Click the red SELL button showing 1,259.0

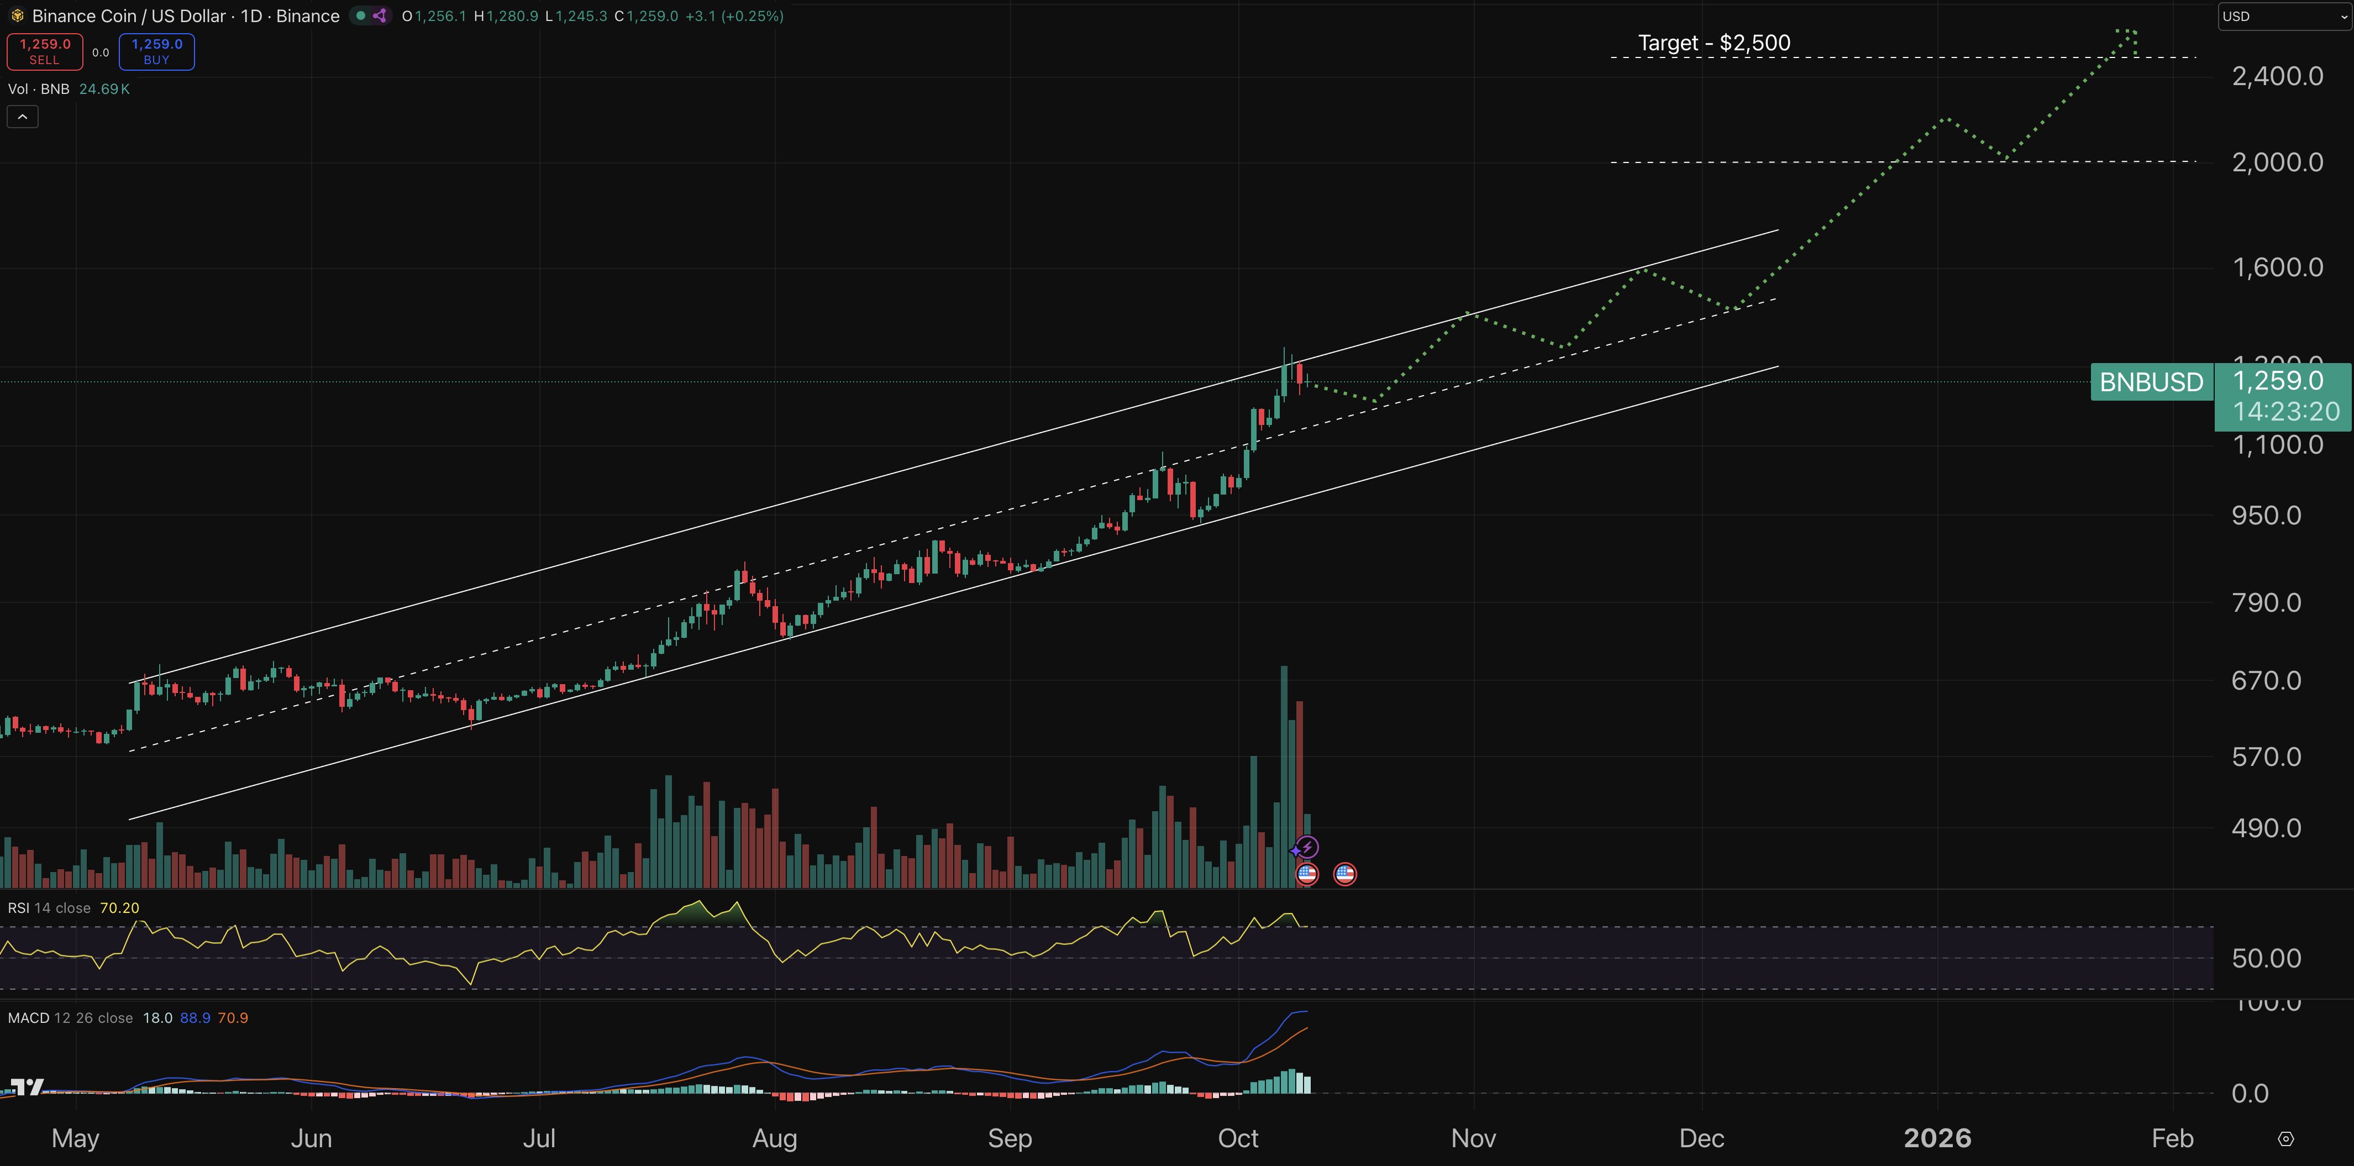pyautogui.click(x=44, y=51)
